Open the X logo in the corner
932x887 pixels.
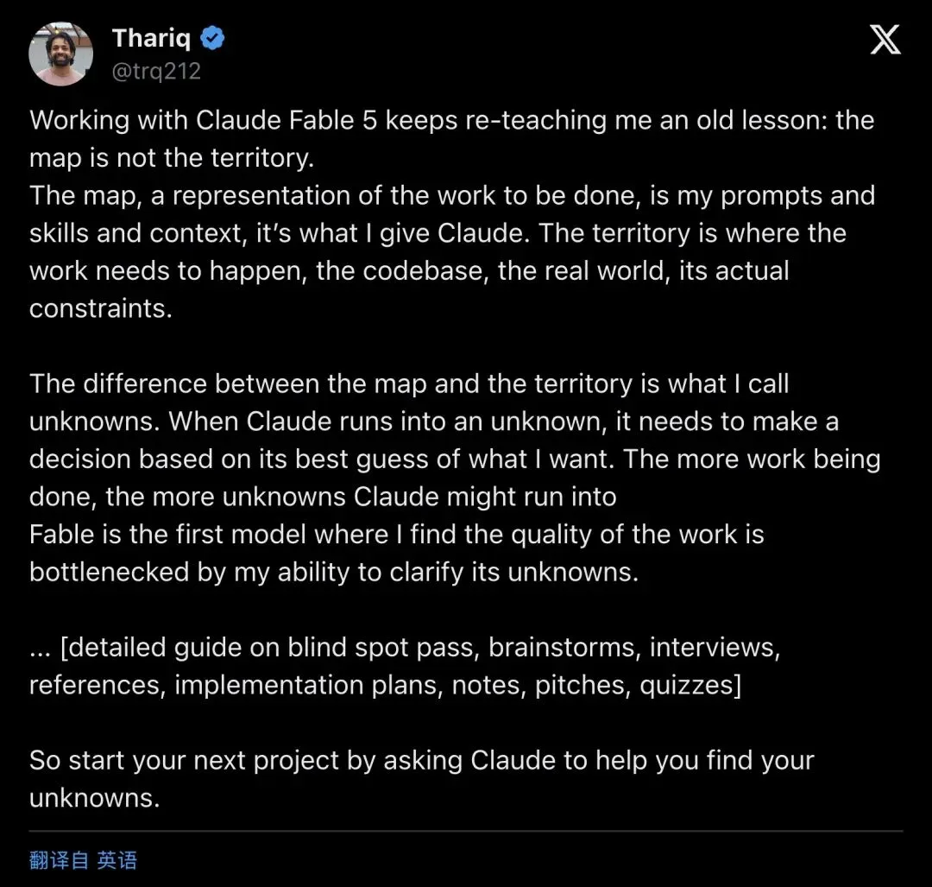(885, 40)
